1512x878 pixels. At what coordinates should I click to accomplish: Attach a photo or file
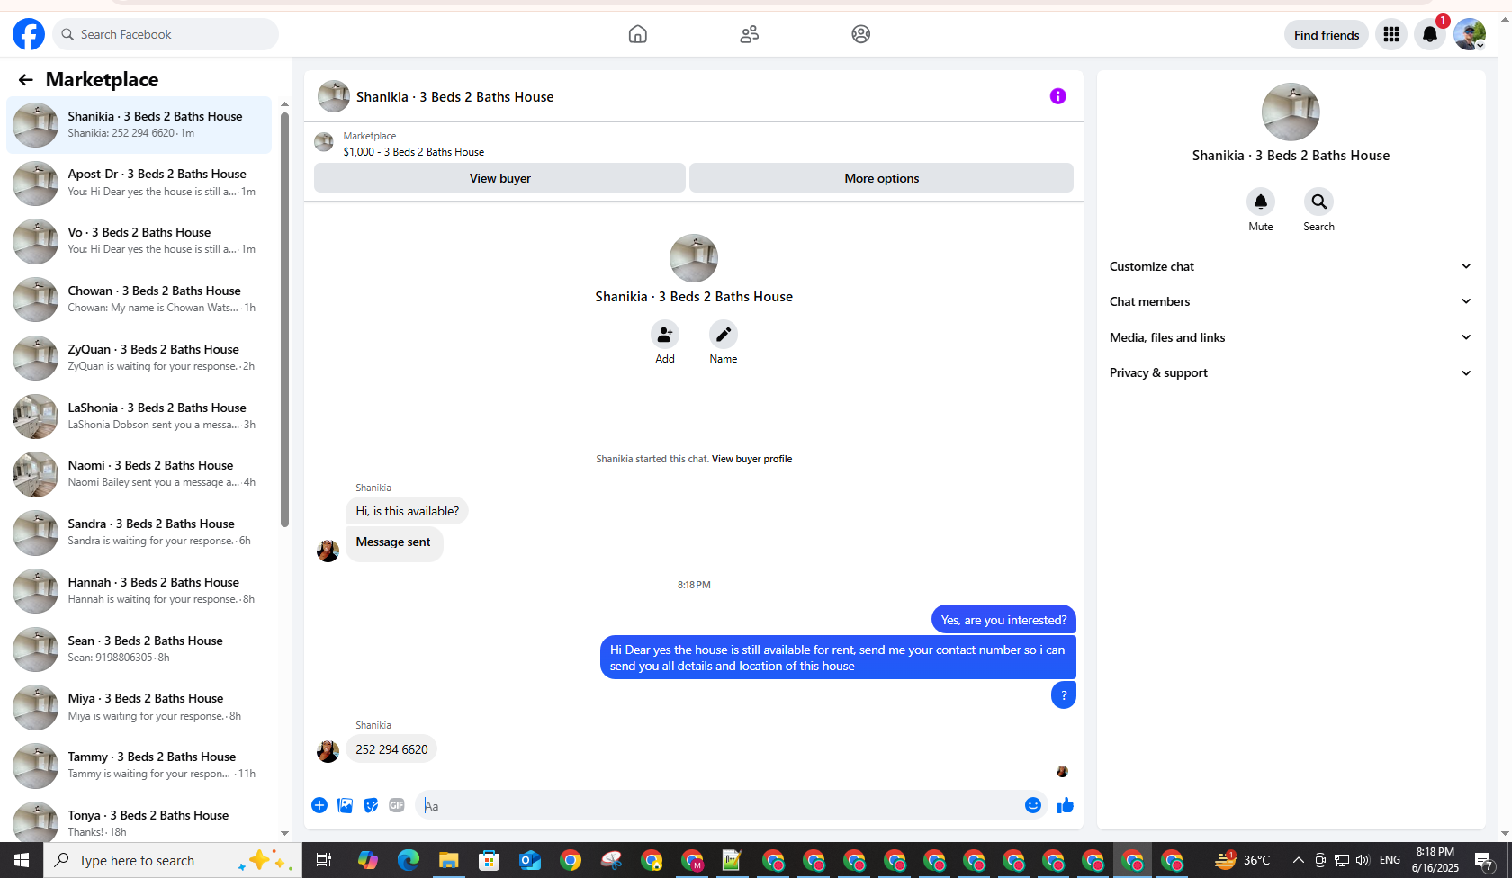[346, 805]
